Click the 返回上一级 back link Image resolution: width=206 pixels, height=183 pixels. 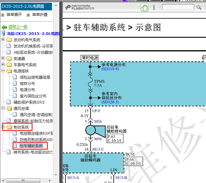tap(18, 27)
